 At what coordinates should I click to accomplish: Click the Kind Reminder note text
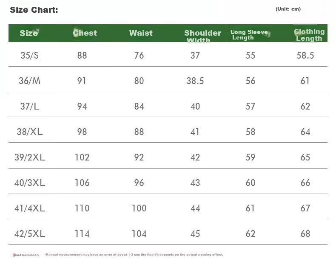(x=118, y=255)
